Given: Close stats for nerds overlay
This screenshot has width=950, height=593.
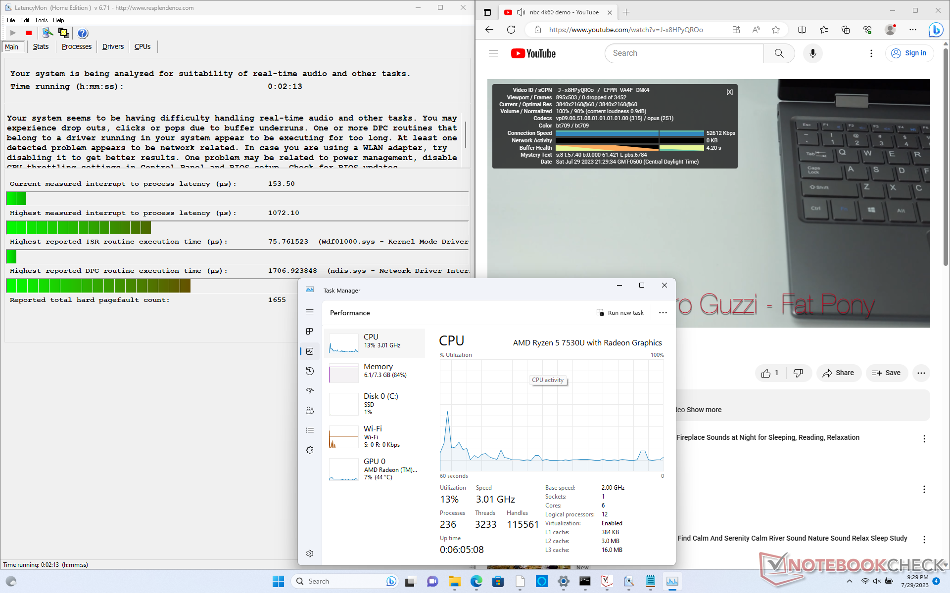Looking at the screenshot, I should click(x=729, y=92).
